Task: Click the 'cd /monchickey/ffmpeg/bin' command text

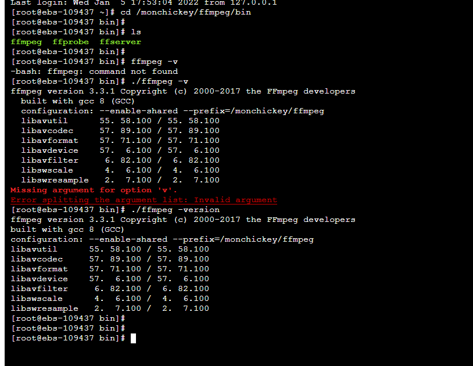Action: click(x=186, y=12)
